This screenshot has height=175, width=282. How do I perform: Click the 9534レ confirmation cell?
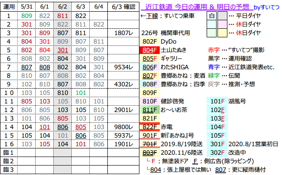tap(123, 67)
